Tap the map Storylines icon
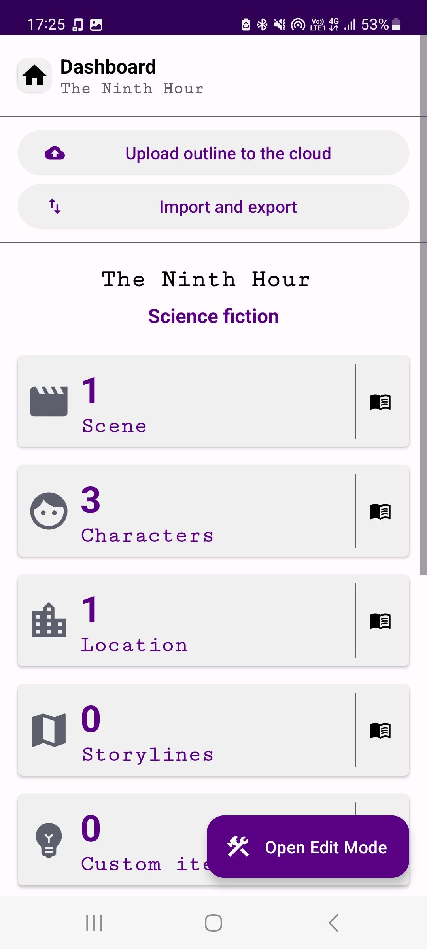Screen dimensions: 427x949 point(49,730)
